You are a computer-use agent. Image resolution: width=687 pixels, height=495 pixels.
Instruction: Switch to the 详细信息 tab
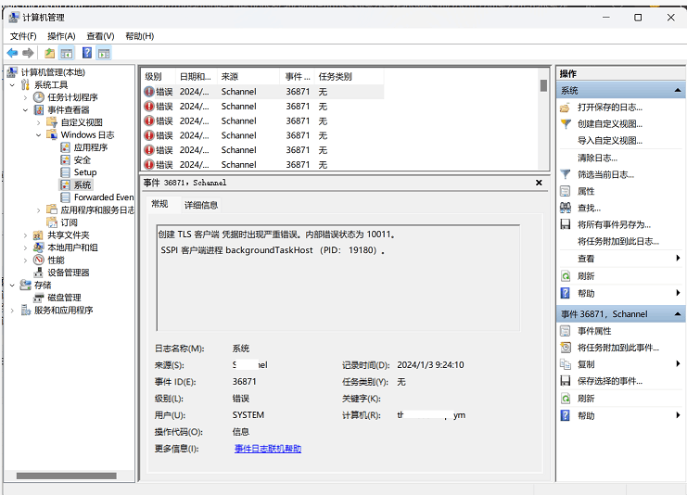(201, 205)
